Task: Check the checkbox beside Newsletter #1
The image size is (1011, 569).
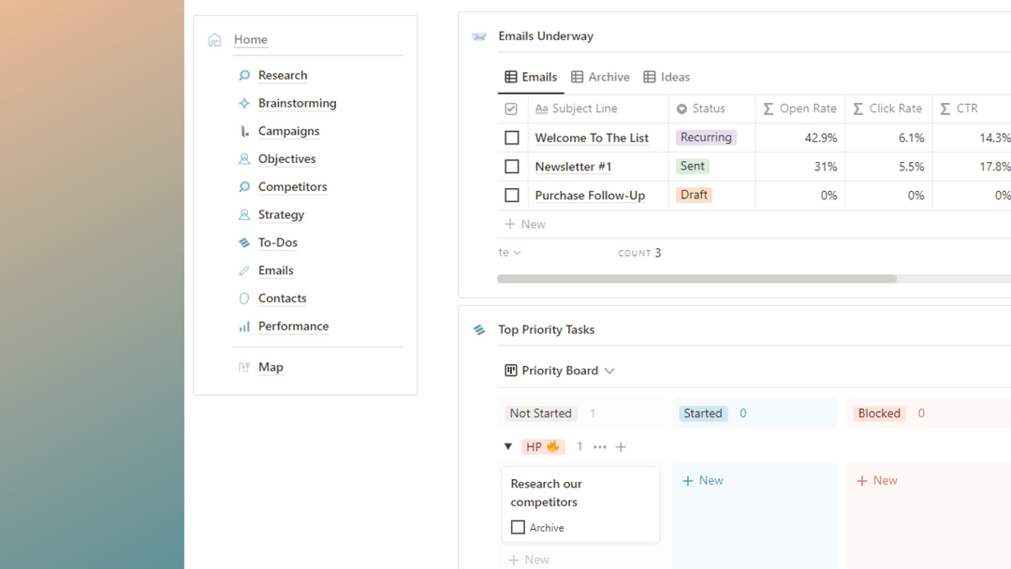Action: [512, 166]
